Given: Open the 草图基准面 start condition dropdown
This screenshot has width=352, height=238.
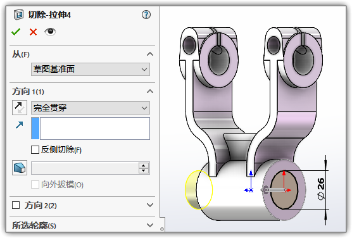Looking at the screenshot, I should click(91, 69).
